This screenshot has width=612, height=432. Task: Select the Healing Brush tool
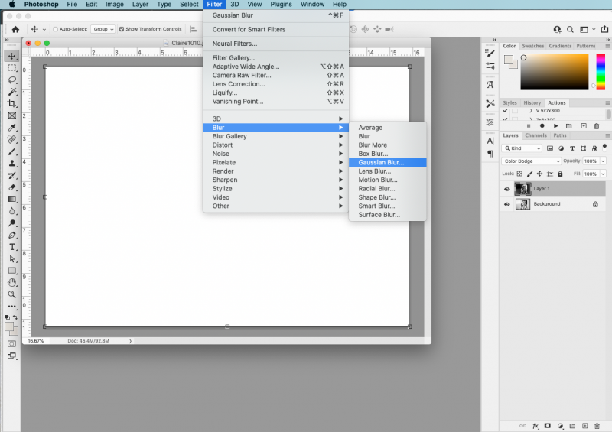pyautogui.click(x=11, y=139)
